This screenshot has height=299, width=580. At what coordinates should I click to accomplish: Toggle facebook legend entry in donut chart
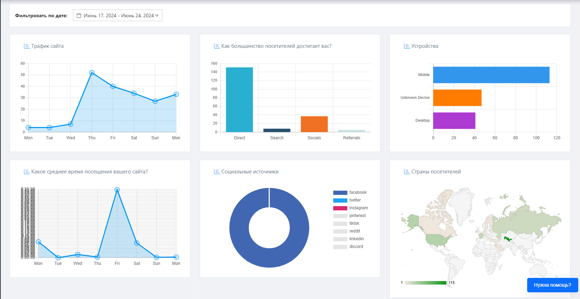coord(350,192)
